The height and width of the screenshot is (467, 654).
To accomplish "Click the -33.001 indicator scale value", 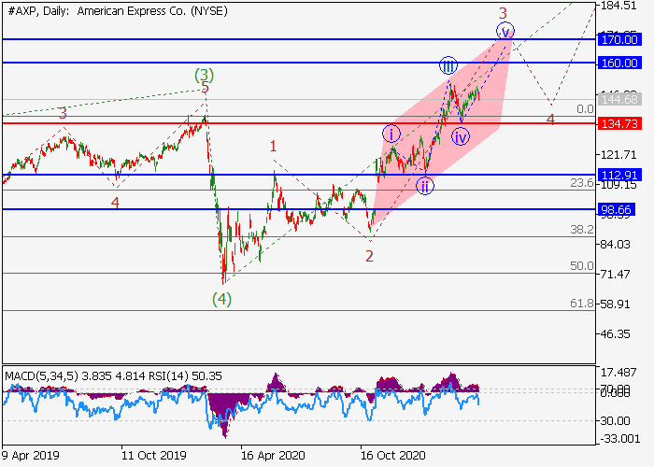I will (620, 439).
